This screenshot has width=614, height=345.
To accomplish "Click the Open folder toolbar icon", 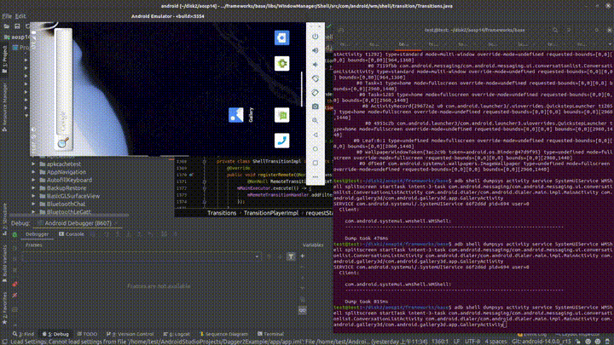I will 7,26.
